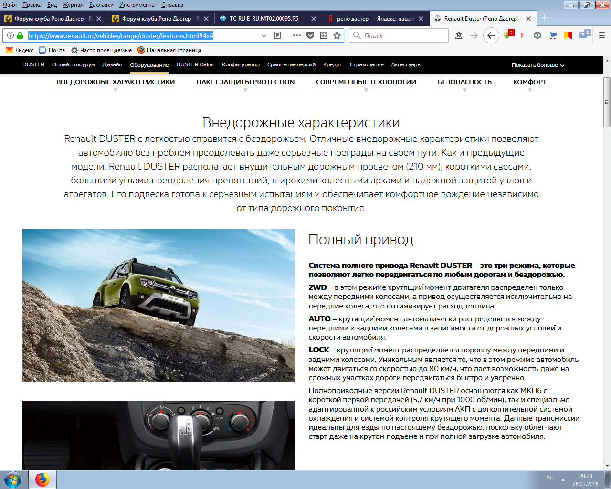Jump to ПАКЕТ ЗАЩИТЫ PROTECTION section
611x489 pixels.
point(245,82)
